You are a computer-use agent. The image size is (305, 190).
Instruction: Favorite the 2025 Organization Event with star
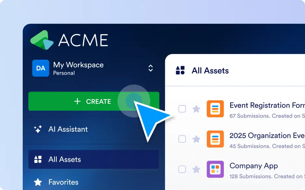[x=196, y=139]
